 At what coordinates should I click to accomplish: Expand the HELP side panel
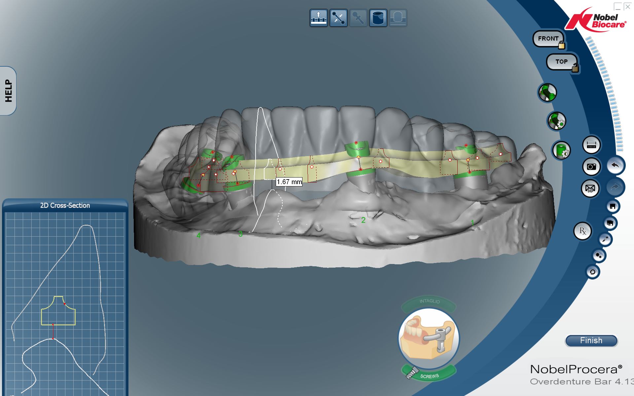point(8,91)
